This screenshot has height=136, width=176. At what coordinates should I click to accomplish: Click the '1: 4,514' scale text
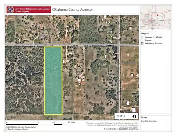point(121,116)
